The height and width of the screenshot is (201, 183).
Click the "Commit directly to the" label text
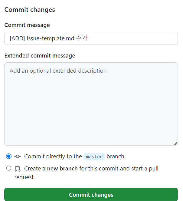pyautogui.click(x=53, y=157)
